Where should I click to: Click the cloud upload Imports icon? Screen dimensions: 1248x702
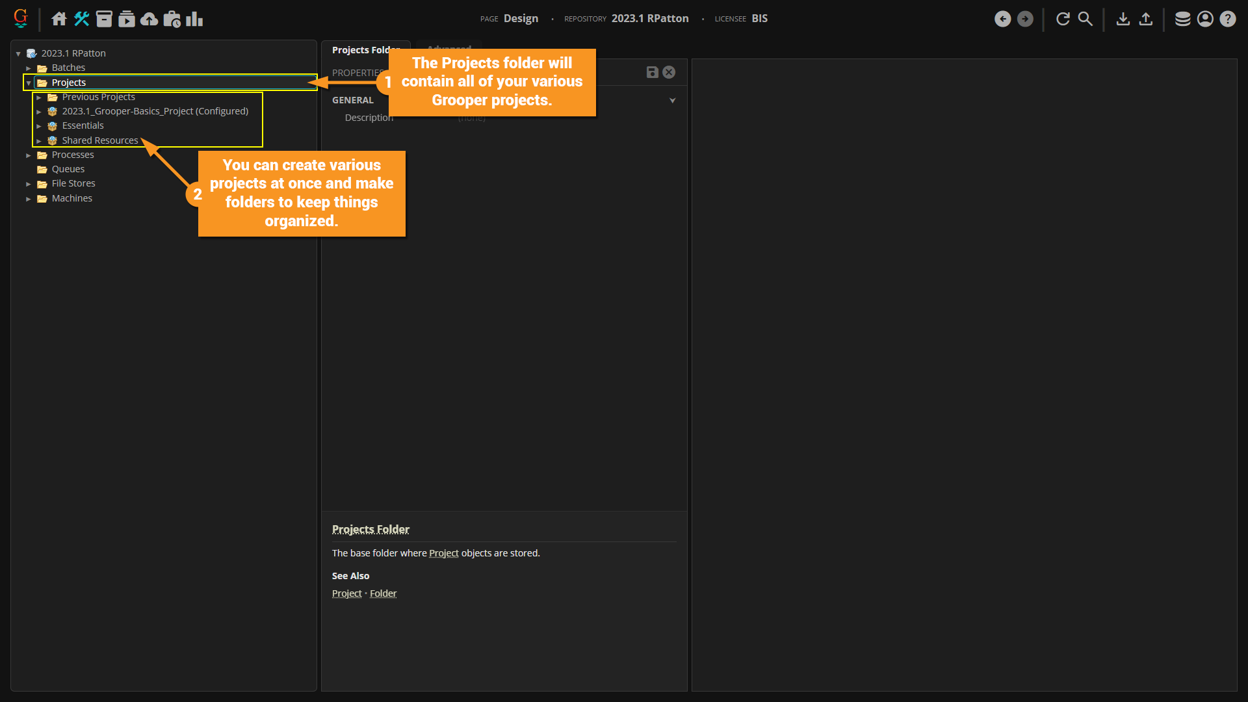point(149,19)
